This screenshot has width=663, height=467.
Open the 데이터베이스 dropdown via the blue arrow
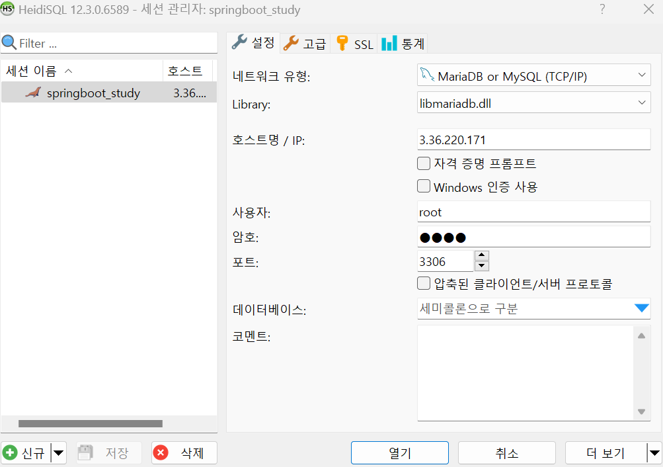641,308
